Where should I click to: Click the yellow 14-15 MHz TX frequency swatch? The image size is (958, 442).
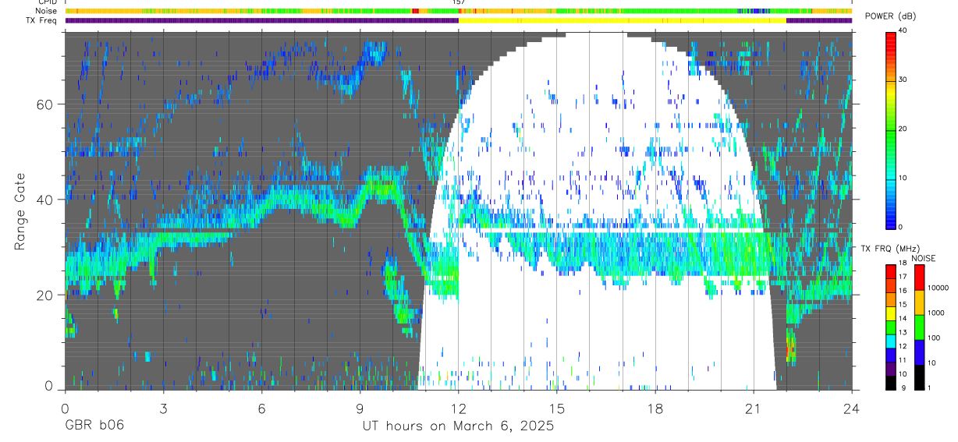891,312
